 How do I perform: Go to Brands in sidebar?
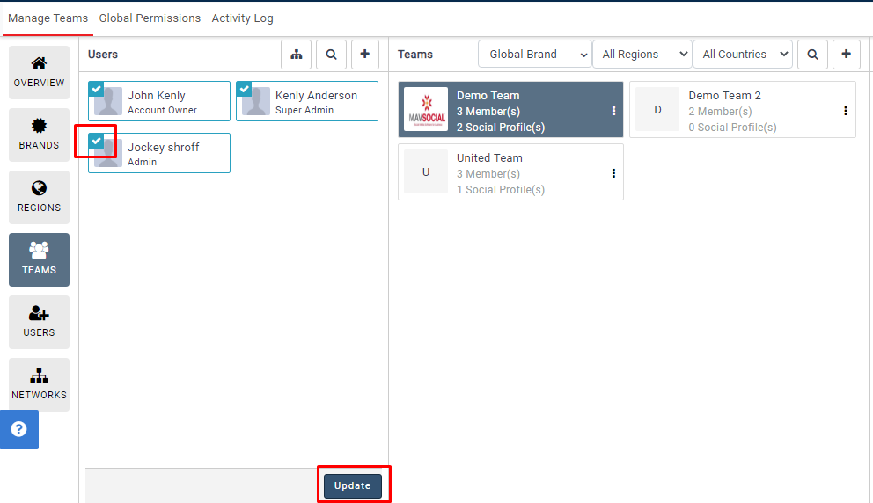click(x=39, y=135)
